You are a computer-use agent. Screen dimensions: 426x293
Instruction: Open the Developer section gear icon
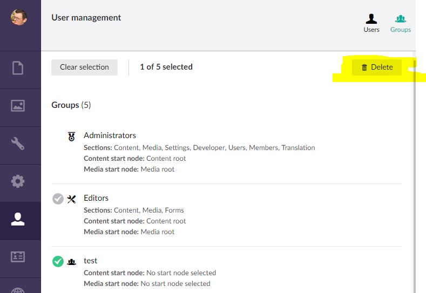coord(18,181)
